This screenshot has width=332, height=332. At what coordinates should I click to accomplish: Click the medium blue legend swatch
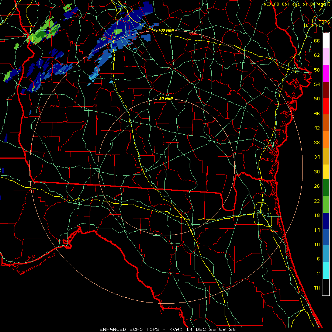(x=326, y=237)
